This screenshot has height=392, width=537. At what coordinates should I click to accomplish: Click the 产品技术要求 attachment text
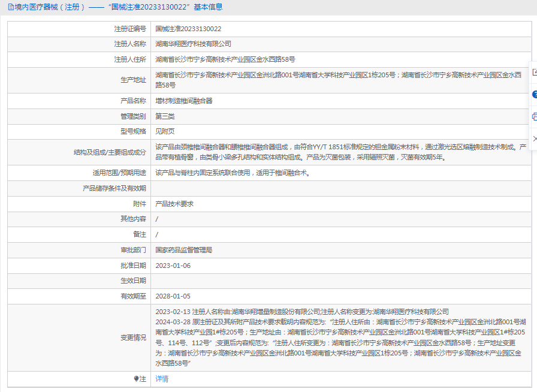[174, 204]
